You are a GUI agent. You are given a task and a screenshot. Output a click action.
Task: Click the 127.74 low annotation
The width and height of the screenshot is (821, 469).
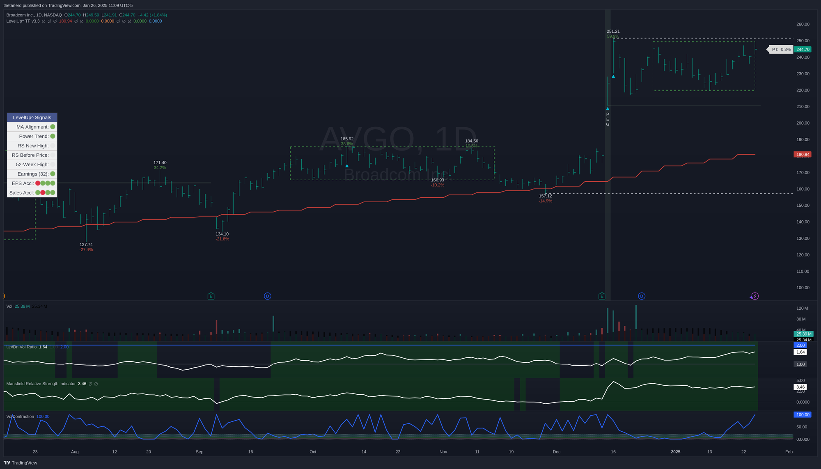click(x=86, y=245)
